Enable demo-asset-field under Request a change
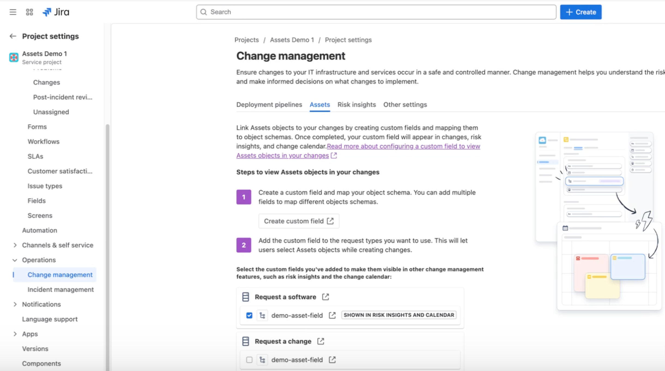Screen dimensions: 665x371 [x=249, y=360]
